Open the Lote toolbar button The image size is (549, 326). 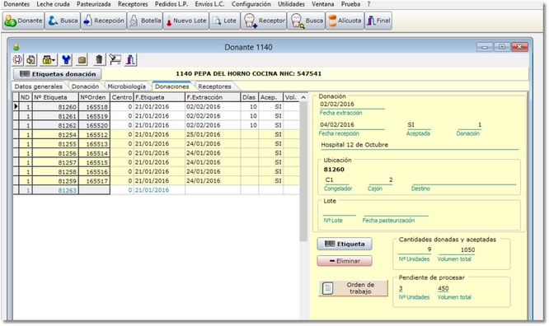click(224, 21)
